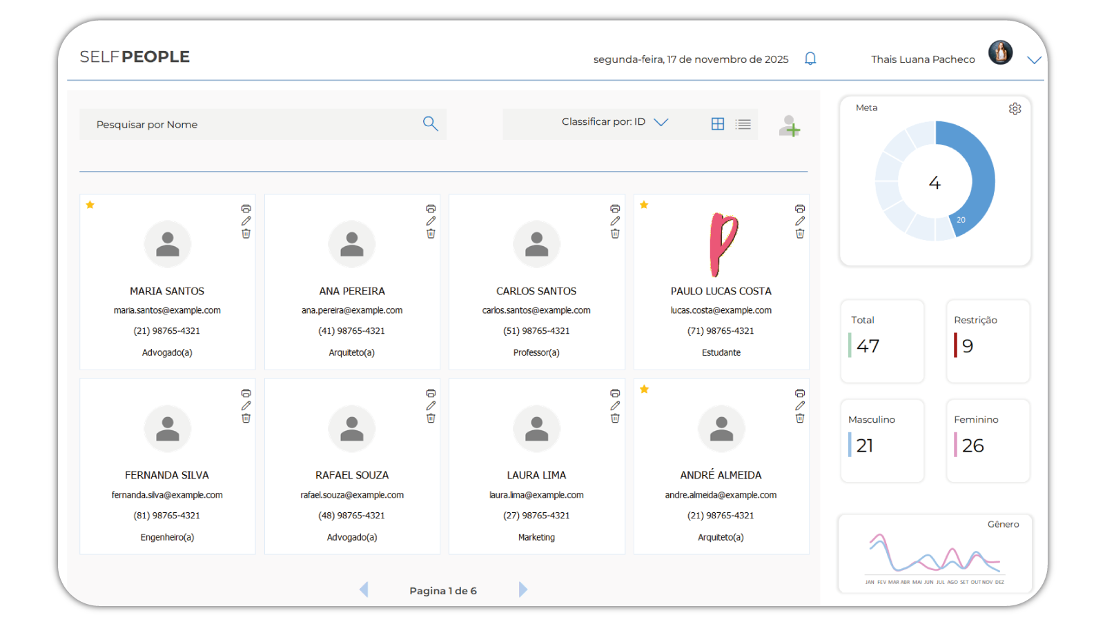Click the Pesquisar por Nome search field
The height and width of the screenshot is (635, 1105).
tap(248, 125)
